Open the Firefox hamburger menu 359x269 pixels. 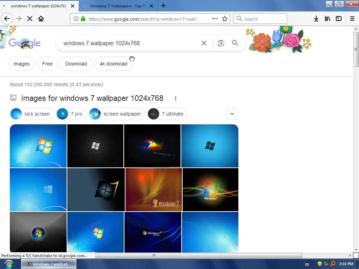click(x=352, y=19)
